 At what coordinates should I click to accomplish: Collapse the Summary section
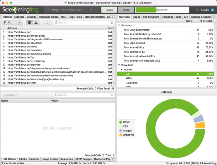point(119,25)
